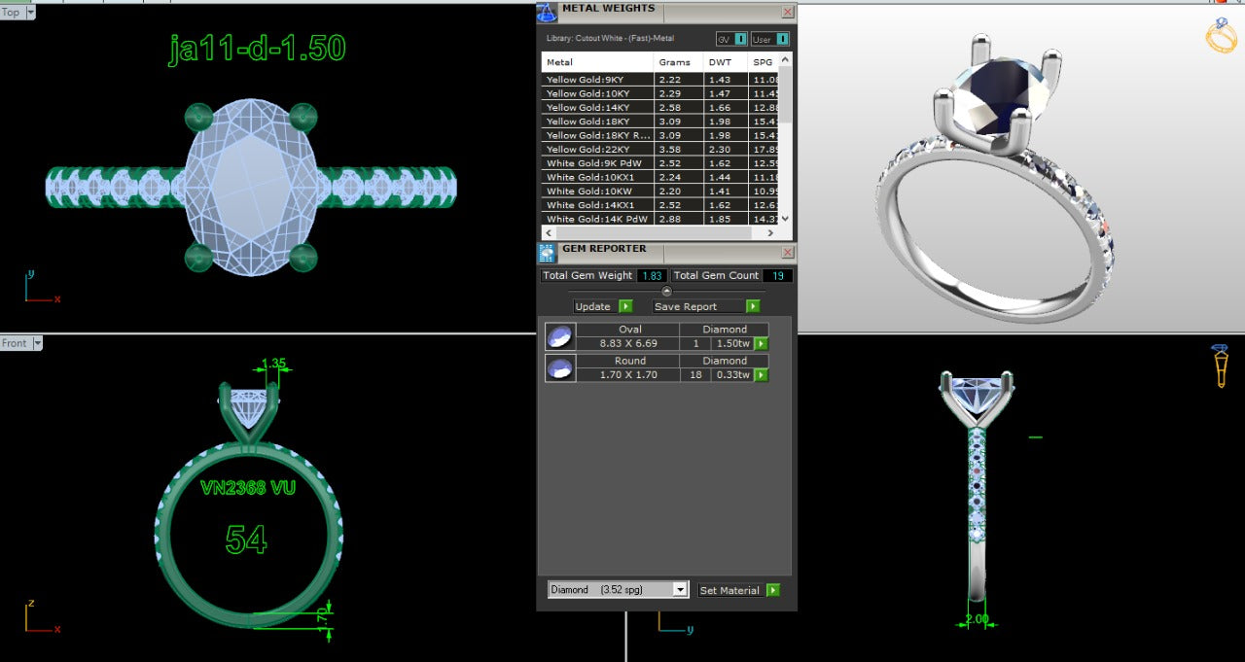Viewport: 1245px width, 662px height.
Task: Click green arrow next to Update
Action: coord(625,306)
